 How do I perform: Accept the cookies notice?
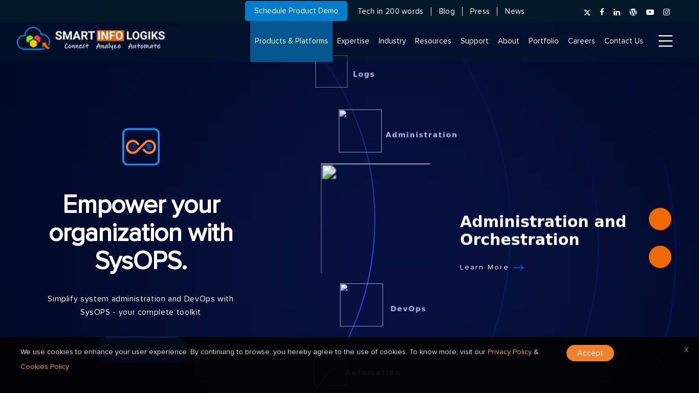point(590,353)
